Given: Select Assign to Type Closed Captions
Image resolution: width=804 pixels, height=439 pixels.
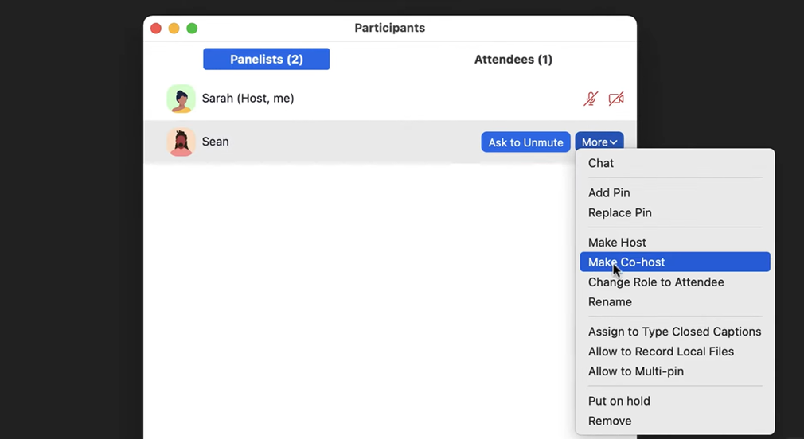Looking at the screenshot, I should click(x=674, y=332).
